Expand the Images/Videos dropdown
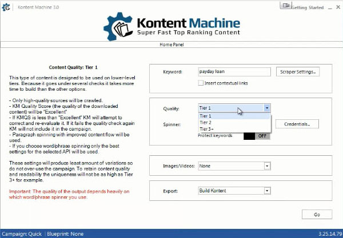The width and height of the screenshot is (343, 238). (267, 166)
